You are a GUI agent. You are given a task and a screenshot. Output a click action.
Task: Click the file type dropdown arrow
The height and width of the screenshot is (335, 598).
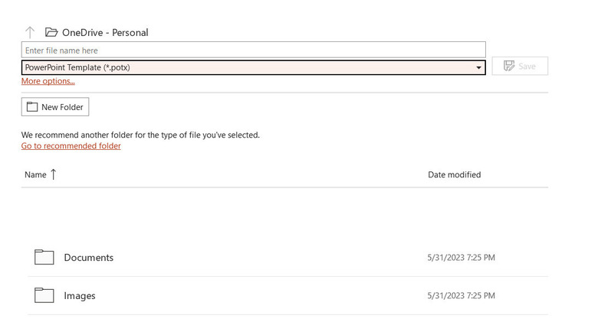pos(479,67)
